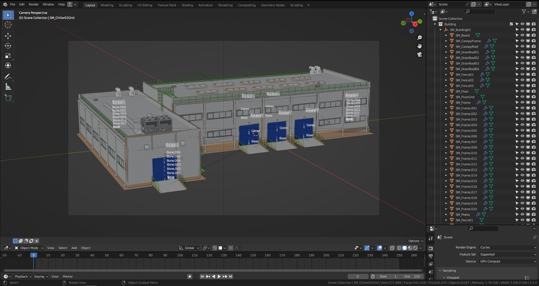539x286 pixels.
Task: Open the Render Engine Cycles dropdown
Action: pyautogui.click(x=508, y=247)
